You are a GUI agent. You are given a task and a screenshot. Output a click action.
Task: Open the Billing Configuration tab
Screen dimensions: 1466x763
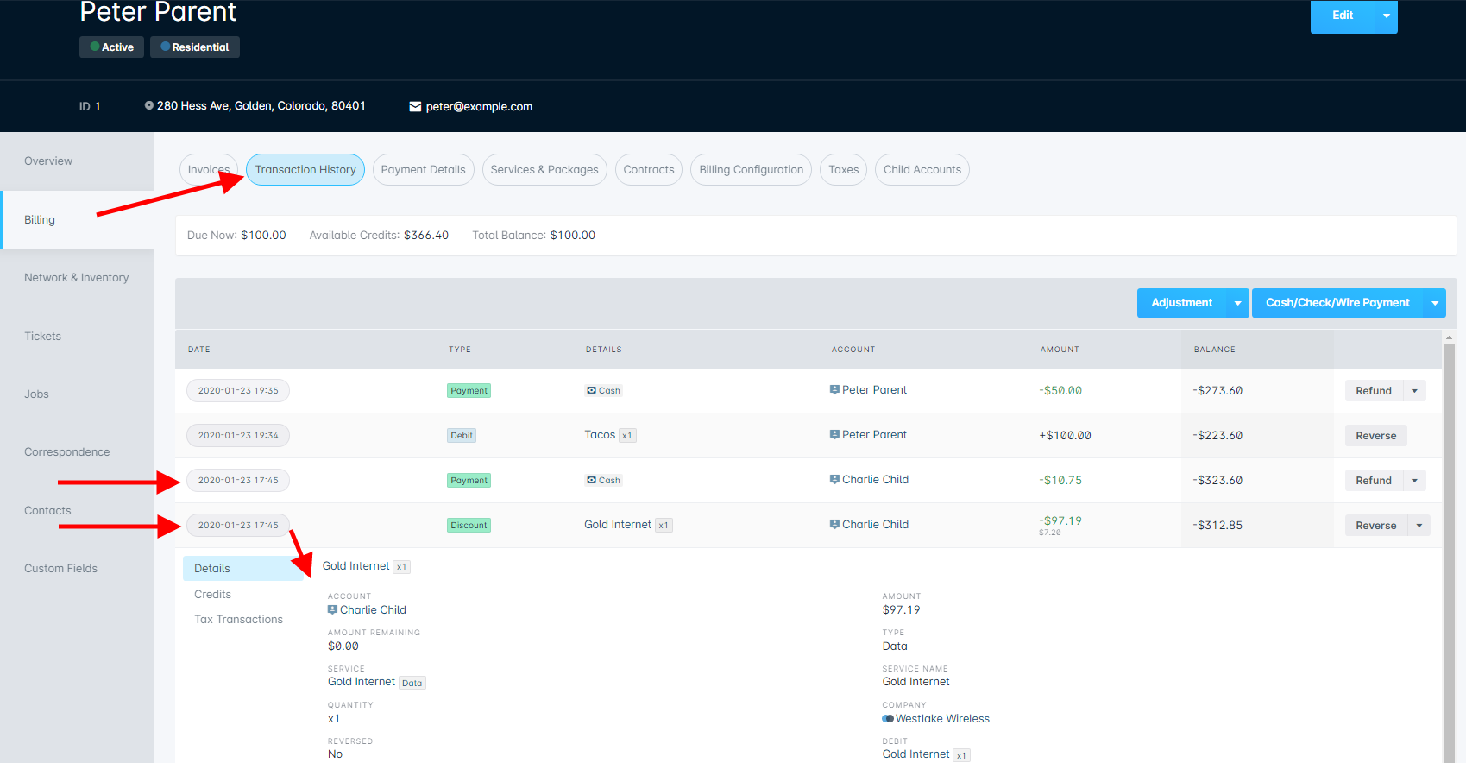pos(751,170)
